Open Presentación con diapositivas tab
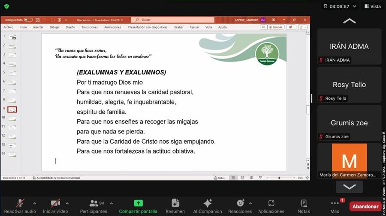 148,27
